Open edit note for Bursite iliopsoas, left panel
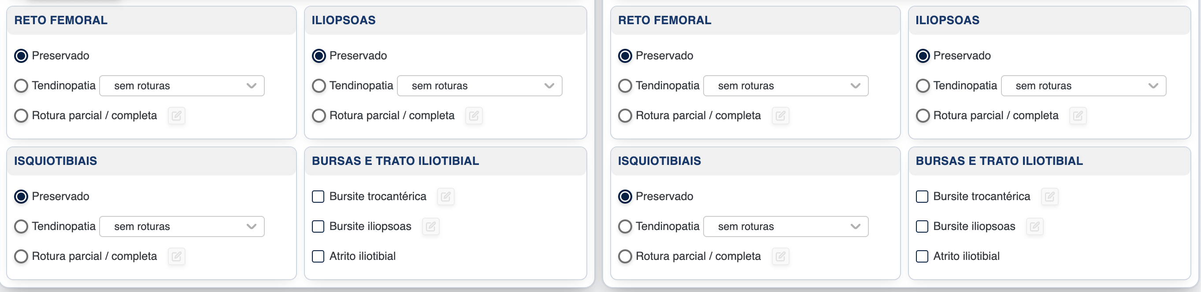This screenshot has width=1201, height=292. coord(430,226)
